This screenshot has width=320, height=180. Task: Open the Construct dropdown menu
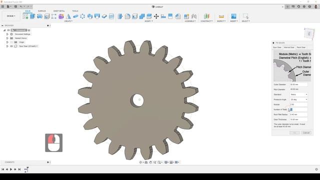pos(206,21)
